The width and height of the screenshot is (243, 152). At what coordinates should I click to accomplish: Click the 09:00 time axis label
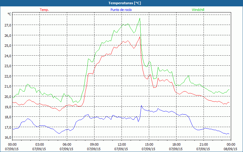pyautogui.click(x=94, y=145)
